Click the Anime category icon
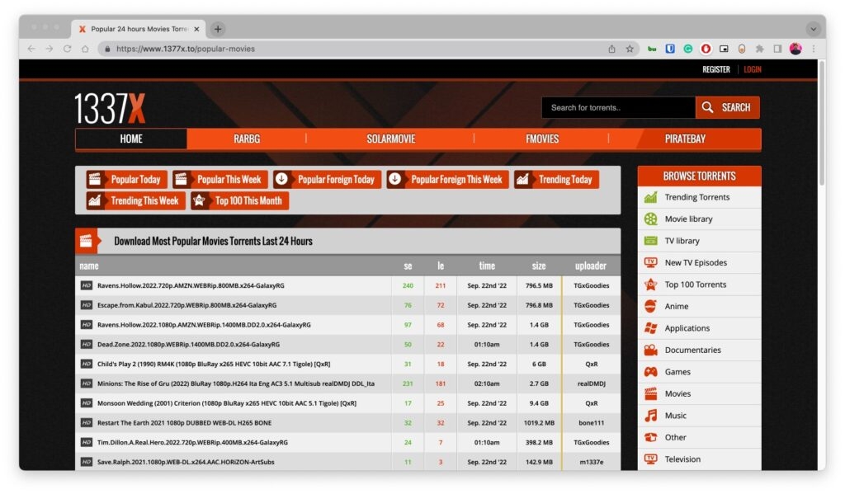 (650, 306)
